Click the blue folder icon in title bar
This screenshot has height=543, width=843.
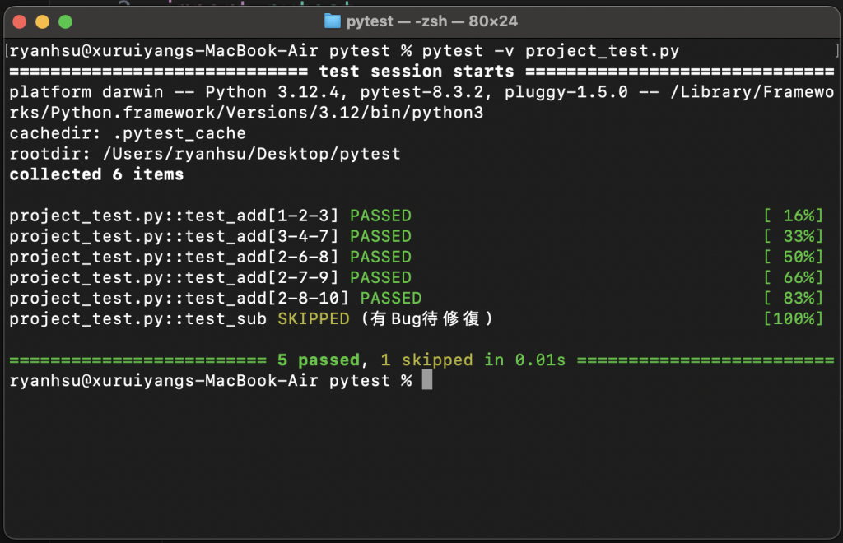pyautogui.click(x=333, y=21)
